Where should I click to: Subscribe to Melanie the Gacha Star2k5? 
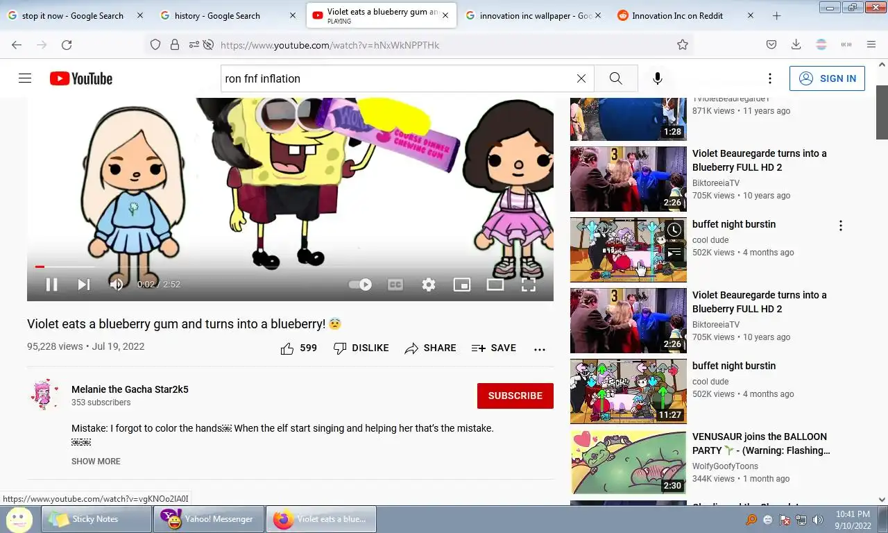(x=515, y=396)
